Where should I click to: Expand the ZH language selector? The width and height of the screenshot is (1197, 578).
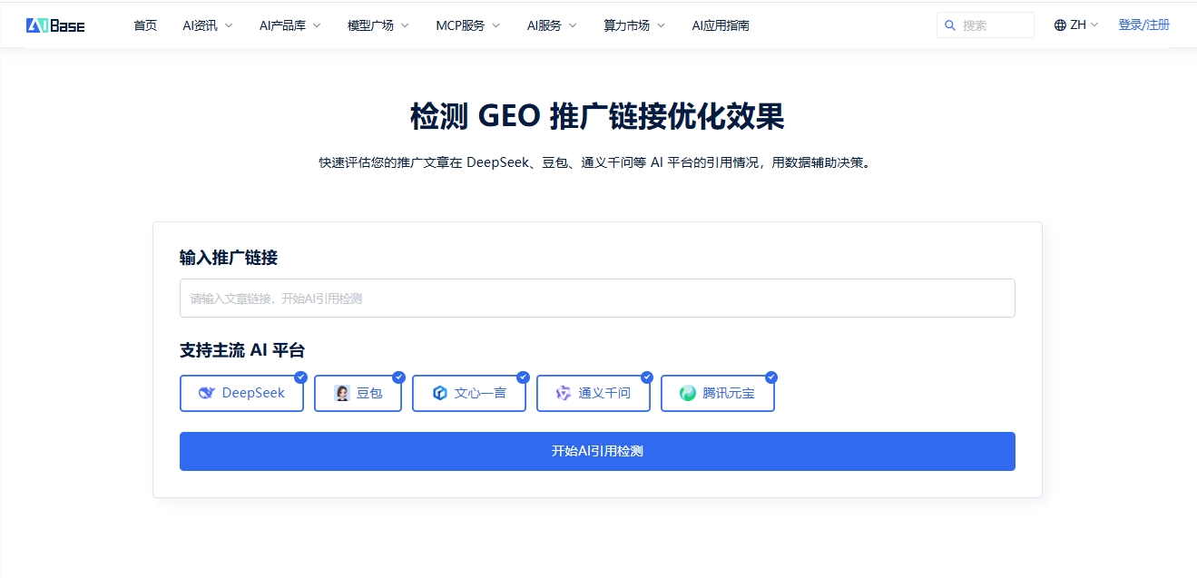click(x=1078, y=24)
